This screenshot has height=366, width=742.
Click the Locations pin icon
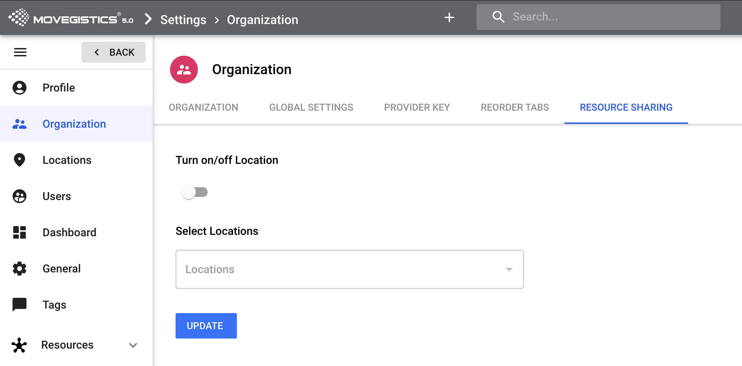coord(20,160)
